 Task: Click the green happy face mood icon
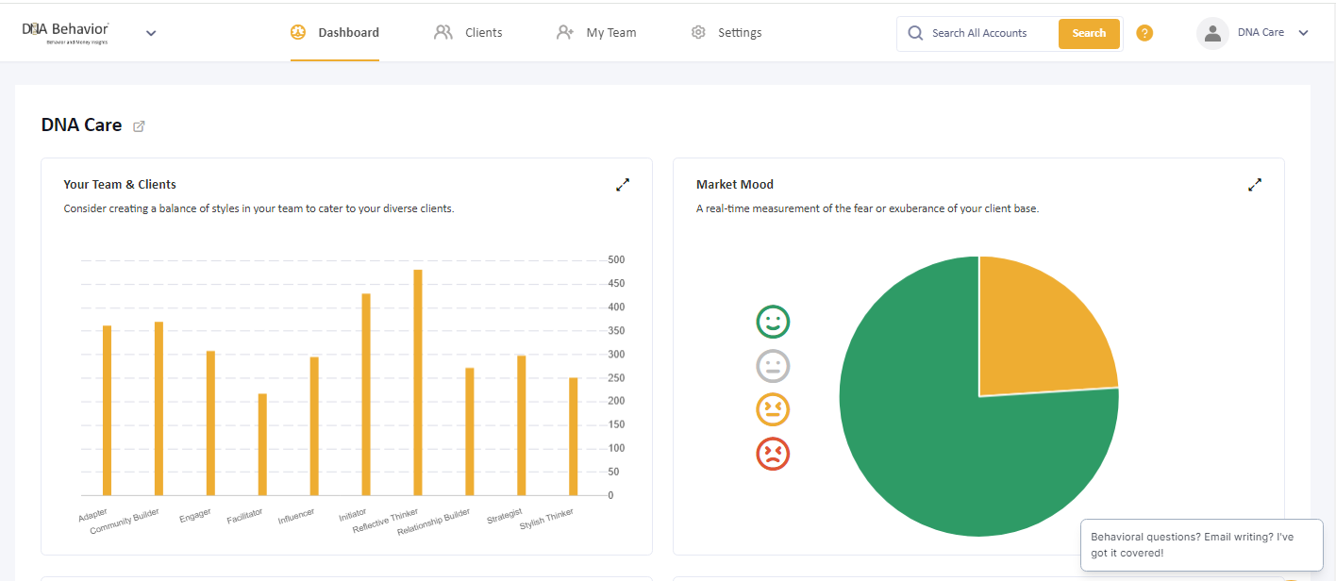click(x=773, y=323)
